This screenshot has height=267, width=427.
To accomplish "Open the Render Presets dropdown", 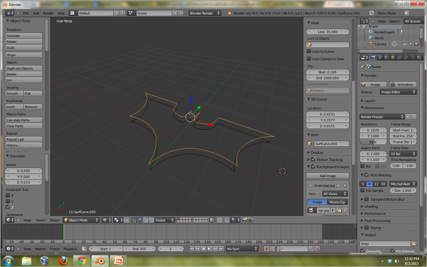I will coord(382,117).
